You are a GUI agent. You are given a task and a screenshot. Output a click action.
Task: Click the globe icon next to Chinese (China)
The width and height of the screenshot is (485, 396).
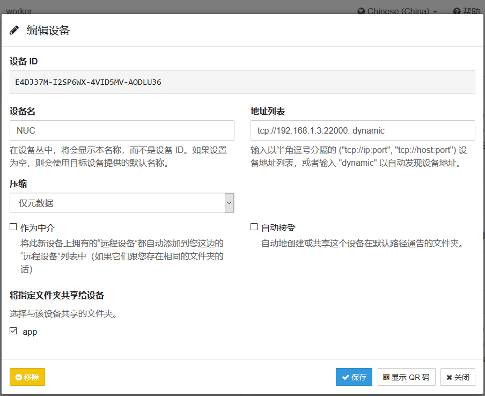(361, 11)
